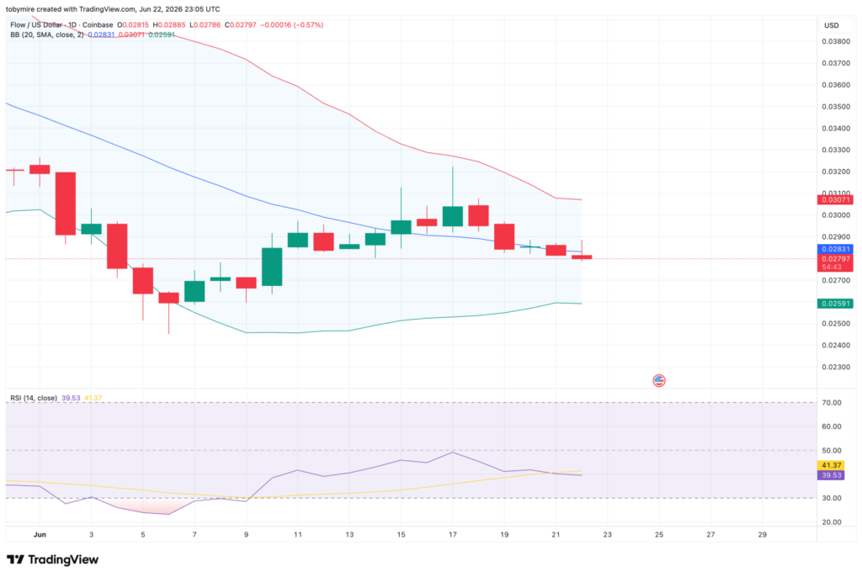Select the tall green candle on June 10

point(272,267)
